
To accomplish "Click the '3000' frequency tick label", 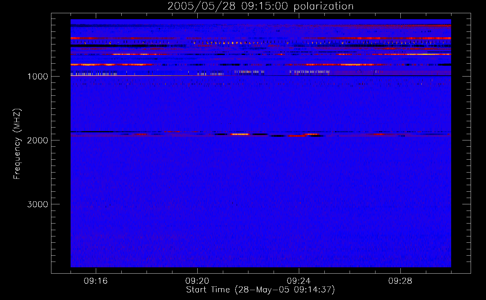I will [x=38, y=204].
